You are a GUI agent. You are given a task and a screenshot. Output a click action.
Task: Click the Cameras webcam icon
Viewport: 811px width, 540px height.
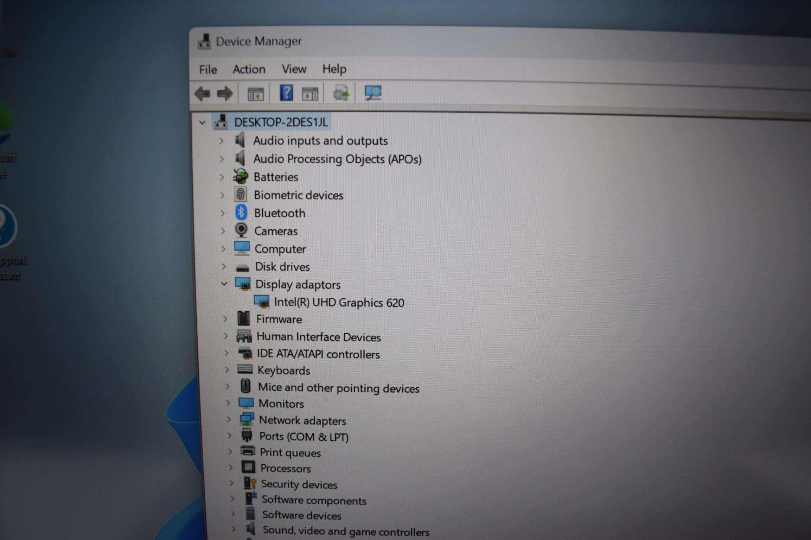coord(241,230)
